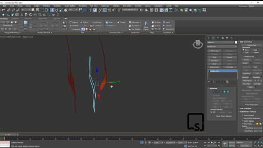
Task: Click the Play animation button
Action: coord(212,143)
